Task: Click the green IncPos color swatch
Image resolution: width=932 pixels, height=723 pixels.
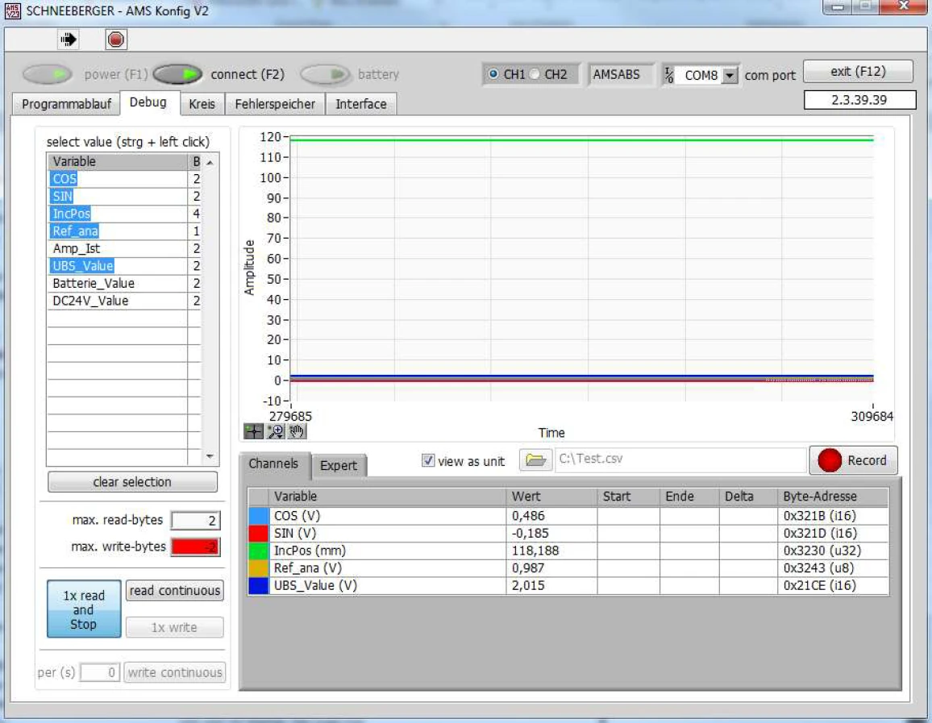Action: (x=258, y=551)
